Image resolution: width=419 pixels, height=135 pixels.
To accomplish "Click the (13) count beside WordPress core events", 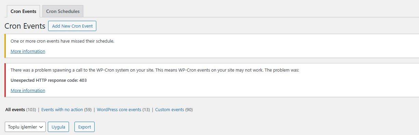I will [146, 109].
